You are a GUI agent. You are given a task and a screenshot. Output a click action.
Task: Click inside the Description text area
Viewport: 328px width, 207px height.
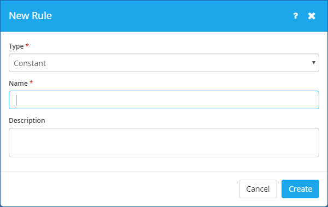tap(164, 143)
